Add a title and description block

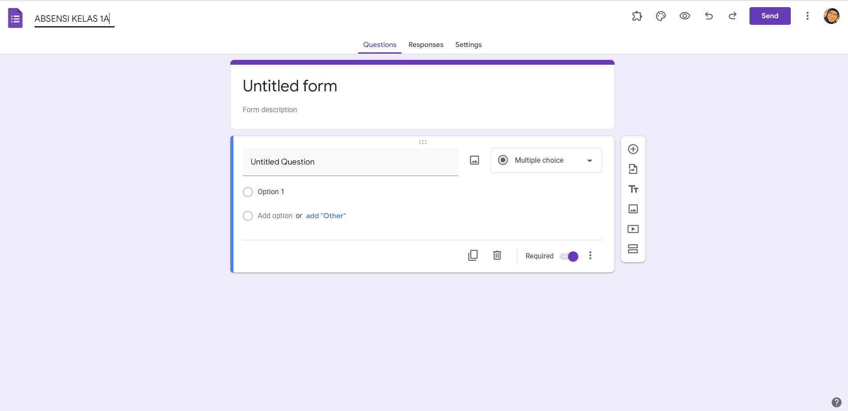point(633,189)
